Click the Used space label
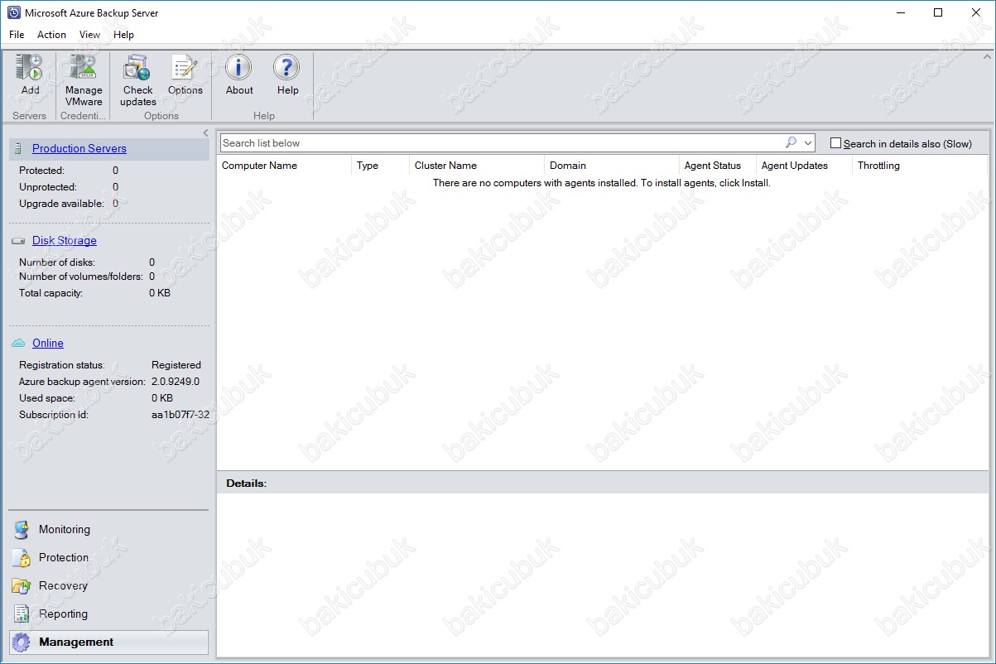 coord(47,398)
